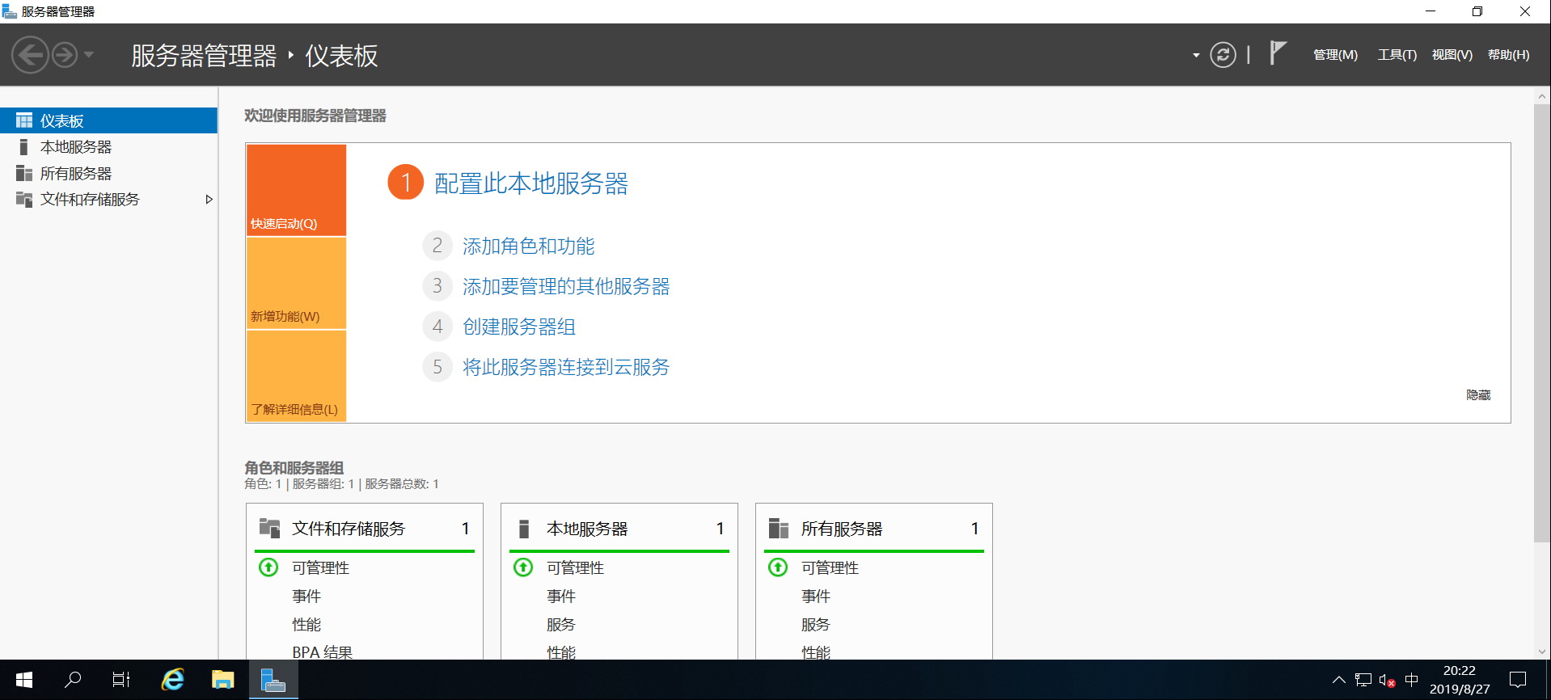This screenshot has width=1551, height=700.
Task: Click the scrollbar down arrow
Action: [1542, 652]
